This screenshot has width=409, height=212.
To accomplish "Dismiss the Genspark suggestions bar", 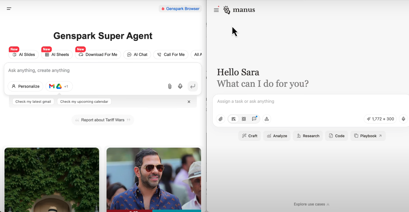I will (x=189, y=102).
